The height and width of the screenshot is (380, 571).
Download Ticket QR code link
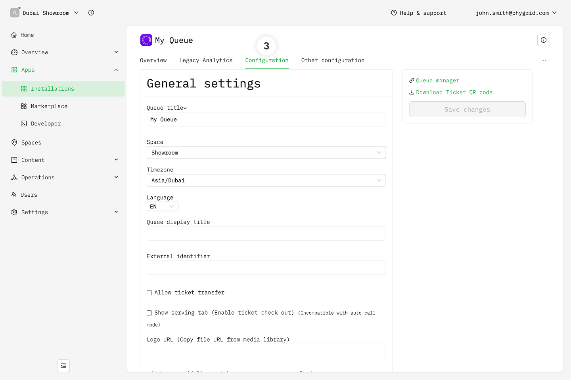tap(454, 92)
